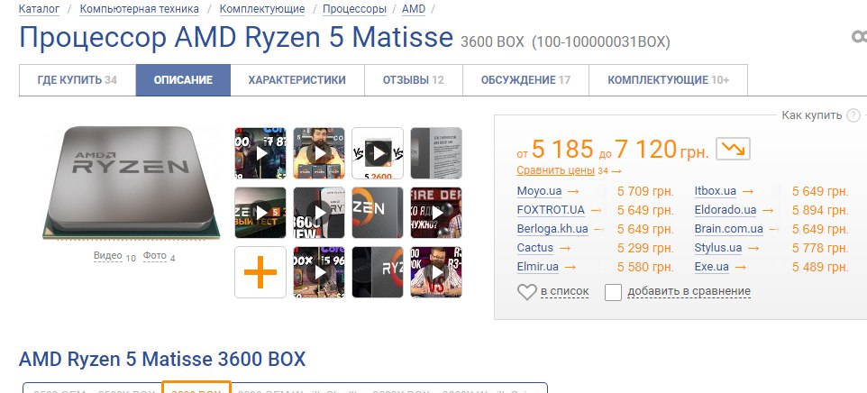Click the 5 778 грн. price for Stylus.ua

point(820,249)
